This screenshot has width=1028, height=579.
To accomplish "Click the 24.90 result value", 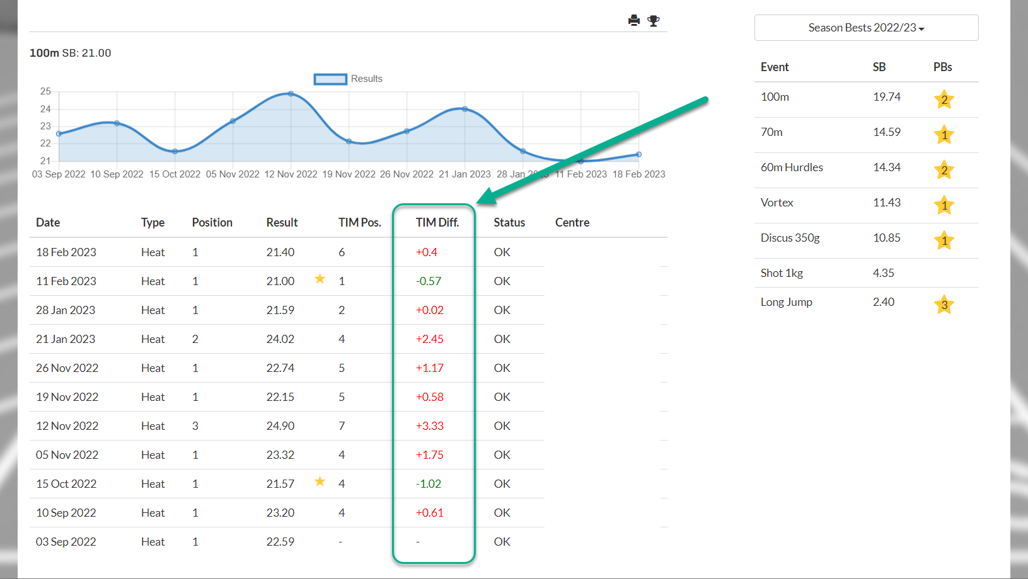I will point(280,425).
